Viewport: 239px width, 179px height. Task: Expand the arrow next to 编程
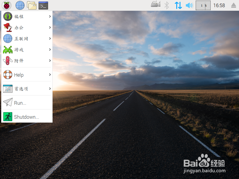point(50,16)
